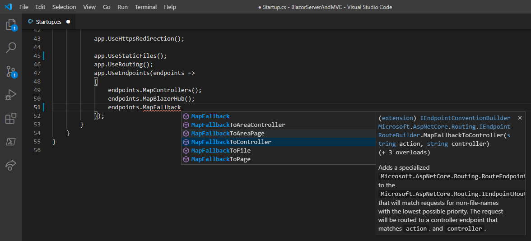This screenshot has width=531, height=241.
Task: Choose MapFallbackToController suggestion
Action: pyautogui.click(x=277, y=142)
